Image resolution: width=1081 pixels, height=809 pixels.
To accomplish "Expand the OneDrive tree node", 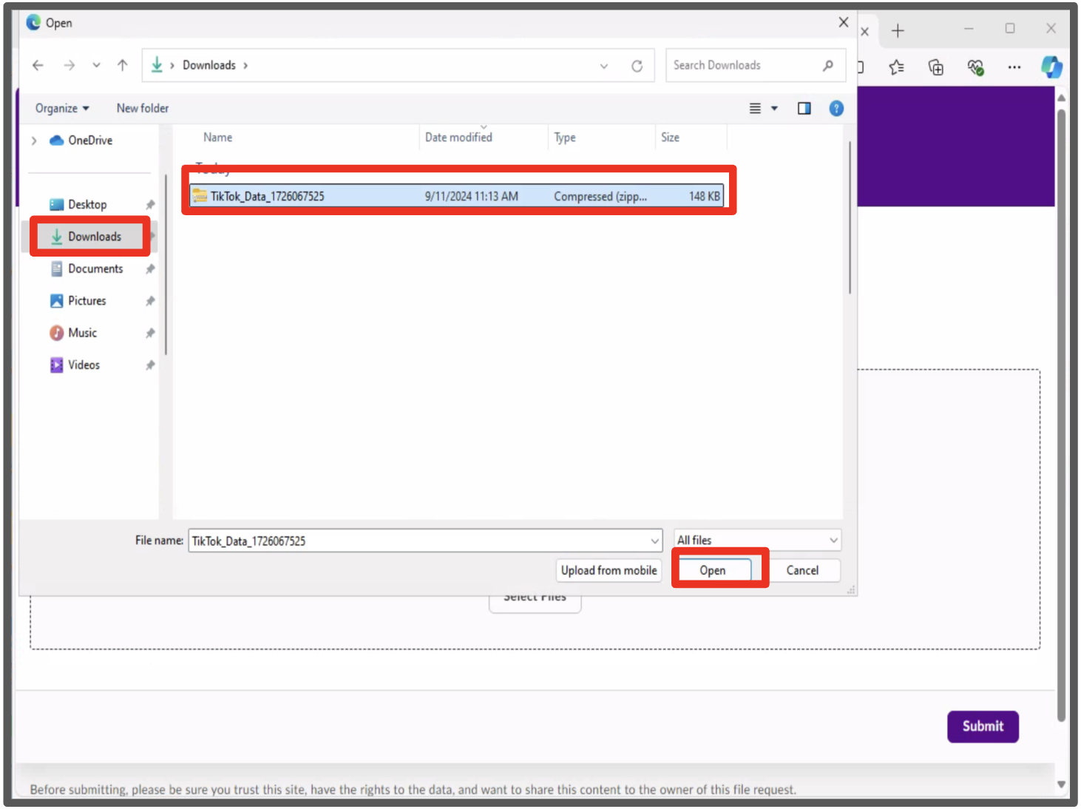I will tap(34, 141).
